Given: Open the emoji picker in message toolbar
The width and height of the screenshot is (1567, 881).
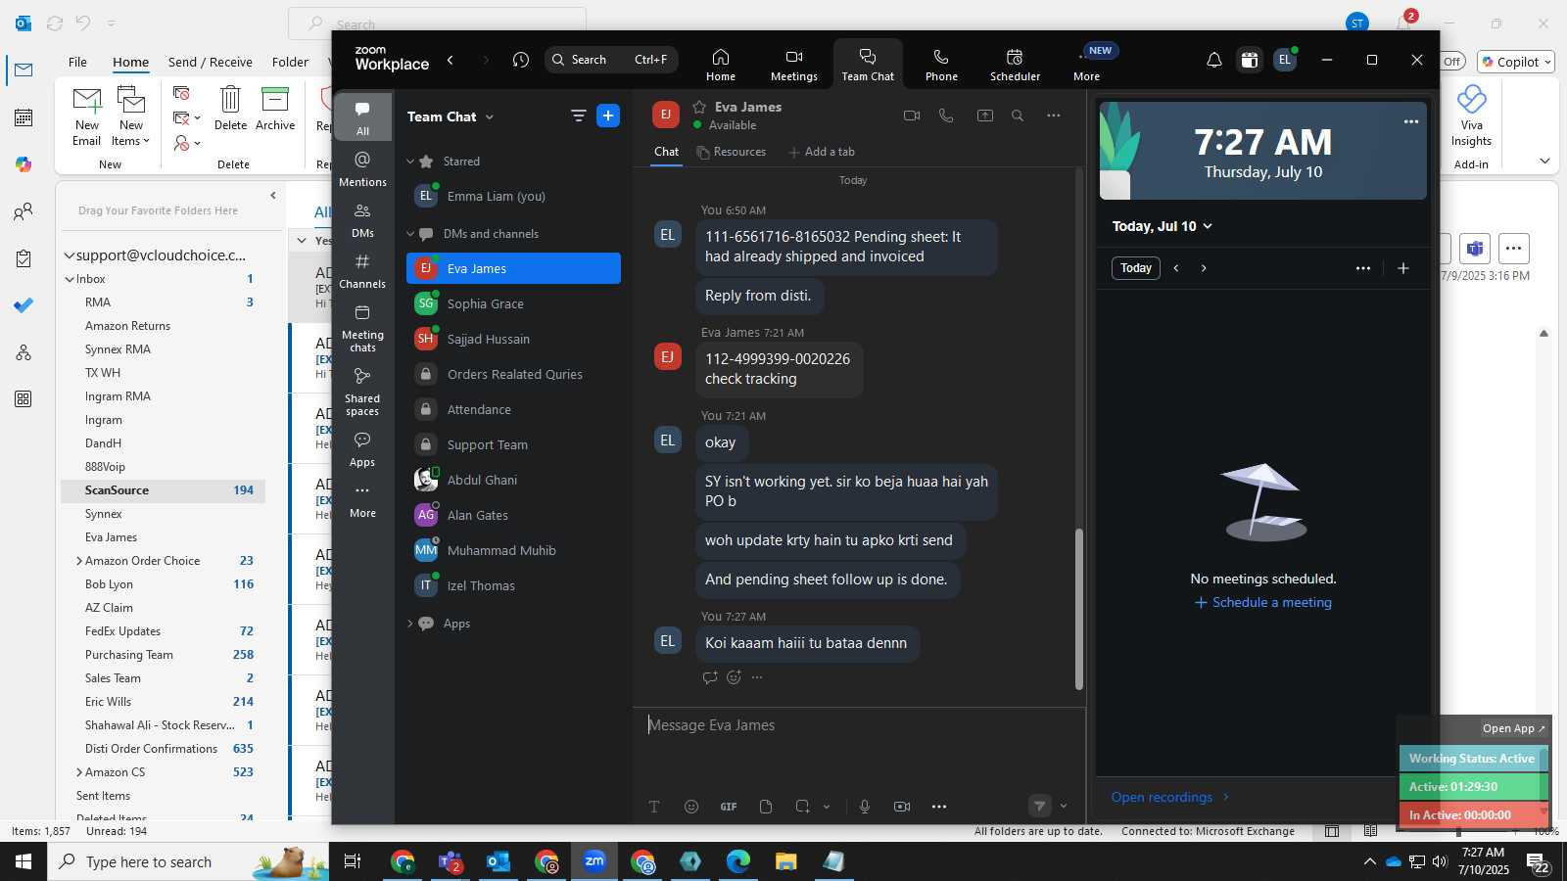Looking at the screenshot, I should [x=691, y=807].
